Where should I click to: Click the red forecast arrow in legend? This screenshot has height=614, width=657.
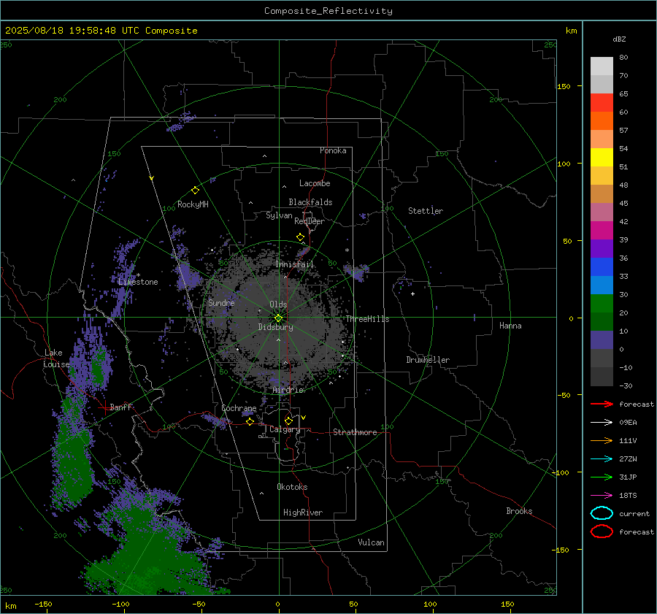(602, 404)
